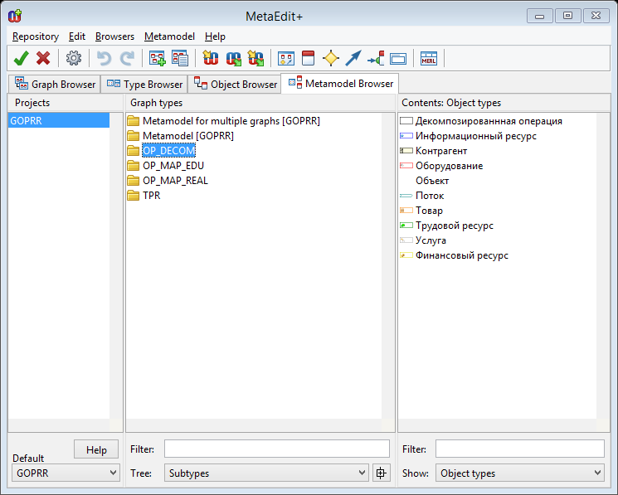Open the Edit menu
Viewport: 618px width, 495px height.
(x=77, y=36)
